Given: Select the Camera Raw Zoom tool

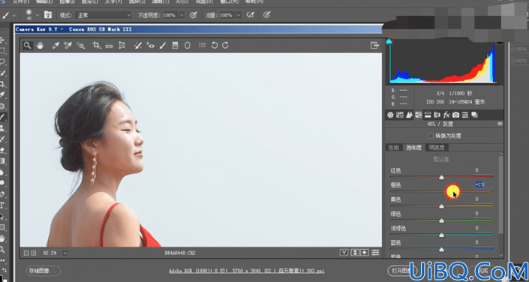Looking at the screenshot, I should tap(27, 46).
